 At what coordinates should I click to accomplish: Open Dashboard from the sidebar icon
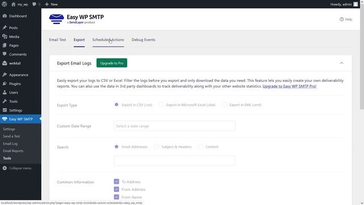[5, 16]
